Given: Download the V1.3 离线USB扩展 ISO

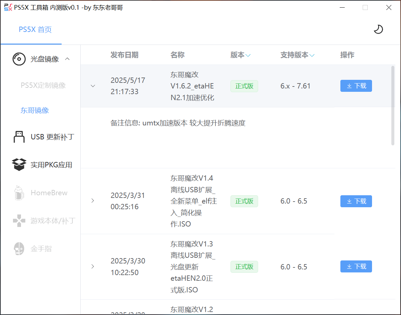Looking at the screenshot, I should point(356,266).
